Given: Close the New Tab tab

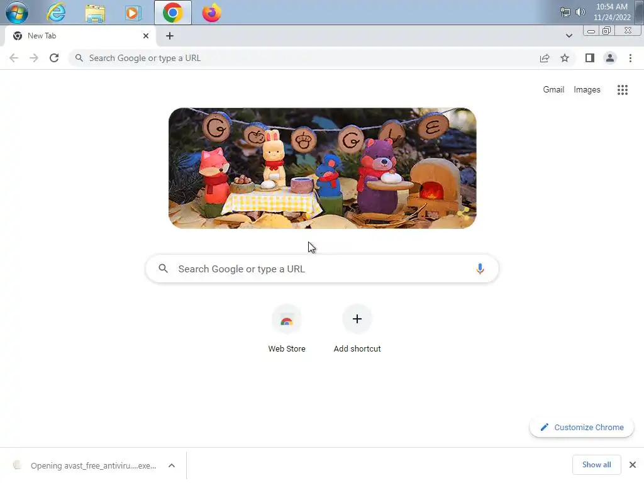Looking at the screenshot, I should [146, 36].
